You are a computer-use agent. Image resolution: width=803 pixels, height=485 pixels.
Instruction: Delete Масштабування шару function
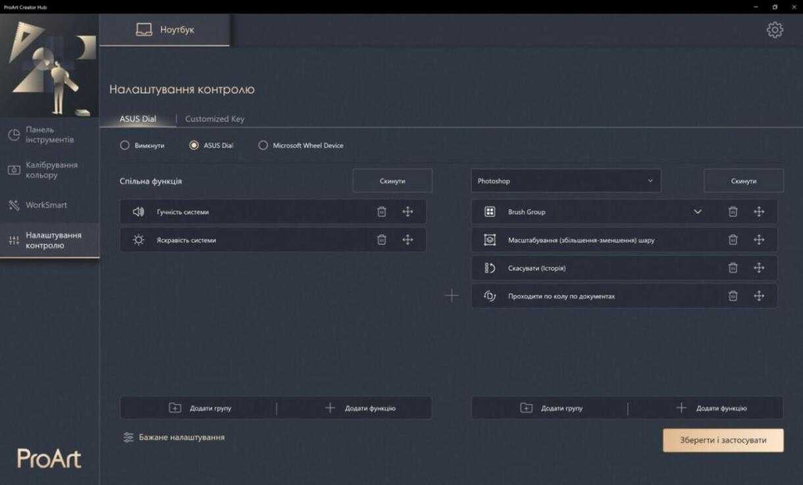tap(733, 240)
